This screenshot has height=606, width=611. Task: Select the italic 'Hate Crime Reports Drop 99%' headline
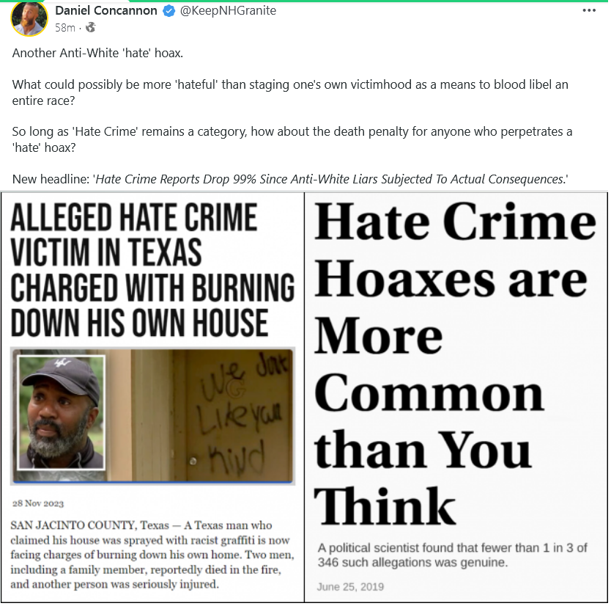(x=330, y=179)
